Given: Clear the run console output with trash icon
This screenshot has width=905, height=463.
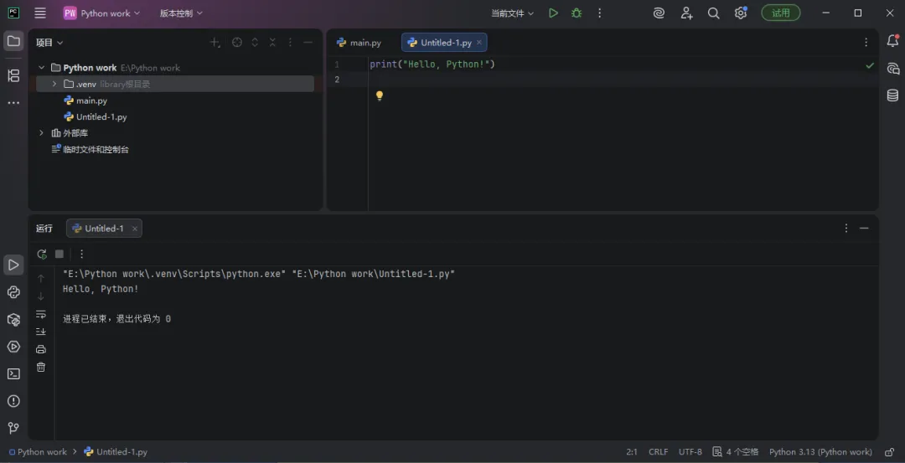Looking at the screenshot, I should click(x=41, y=367).
